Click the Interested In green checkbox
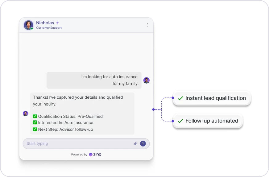This screenshot has height=177, width=269. click(35, 122)
